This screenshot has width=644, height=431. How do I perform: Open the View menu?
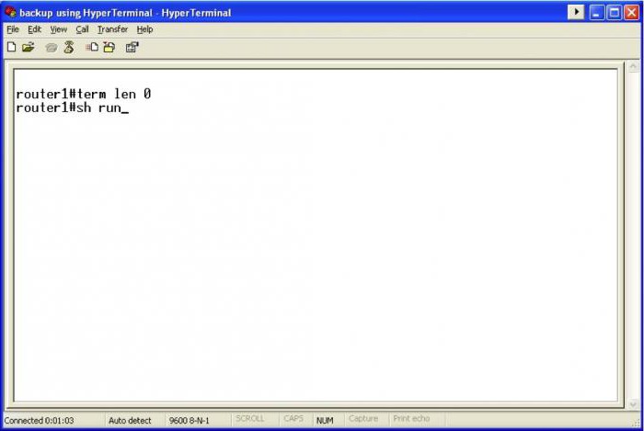(x=58, y=29)
